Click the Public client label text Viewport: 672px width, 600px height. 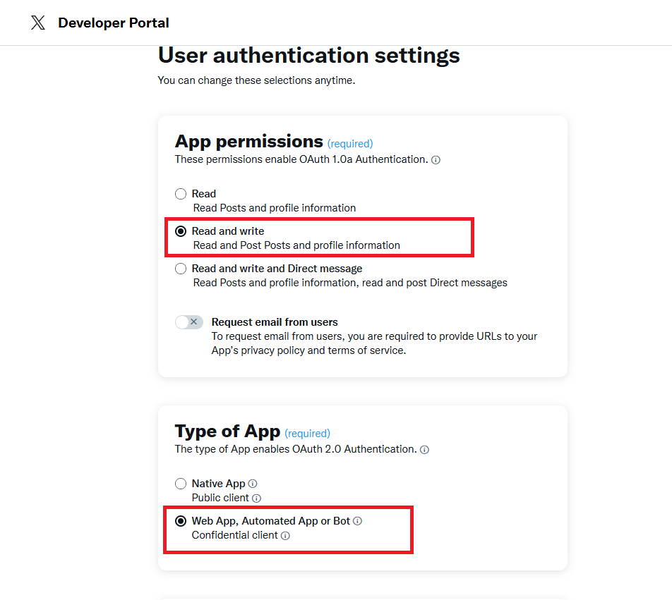click(220, 498)
